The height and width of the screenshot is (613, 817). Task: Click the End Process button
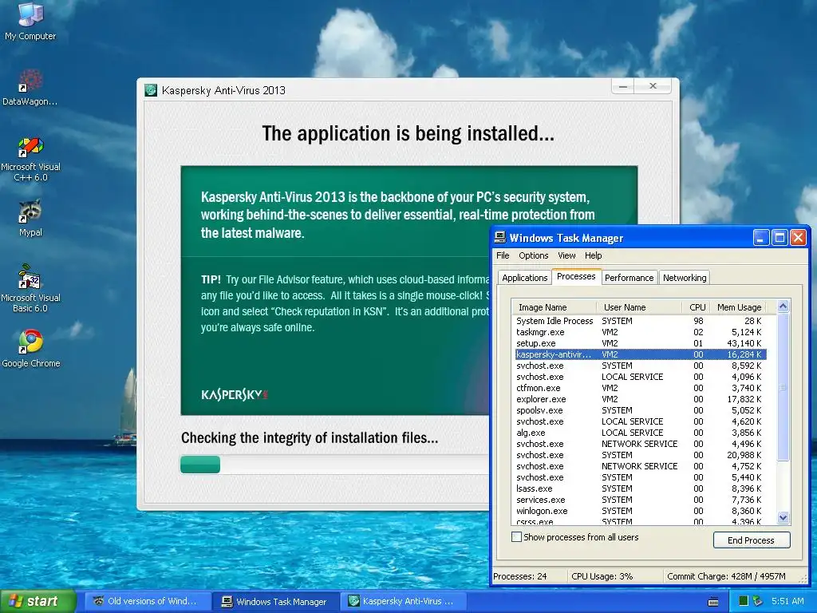pos(752,540)
